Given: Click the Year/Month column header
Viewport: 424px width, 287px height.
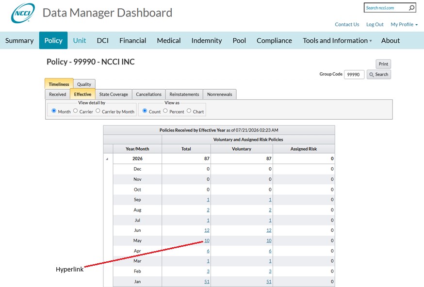Looking at the screenshot, I should click(137, 149).
